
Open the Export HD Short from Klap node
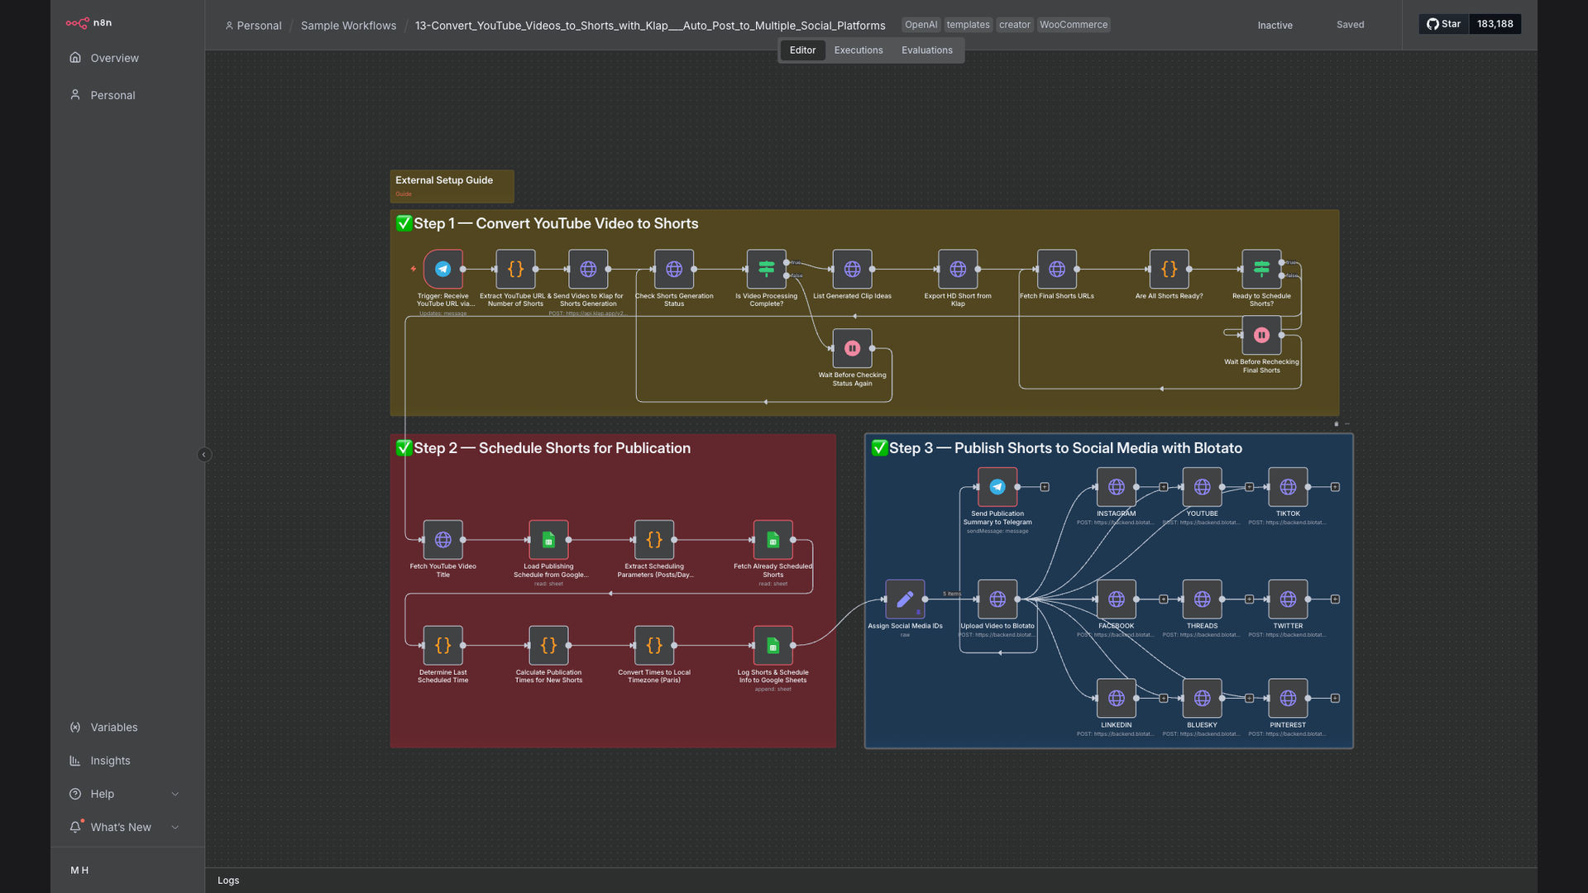point(958,269)
